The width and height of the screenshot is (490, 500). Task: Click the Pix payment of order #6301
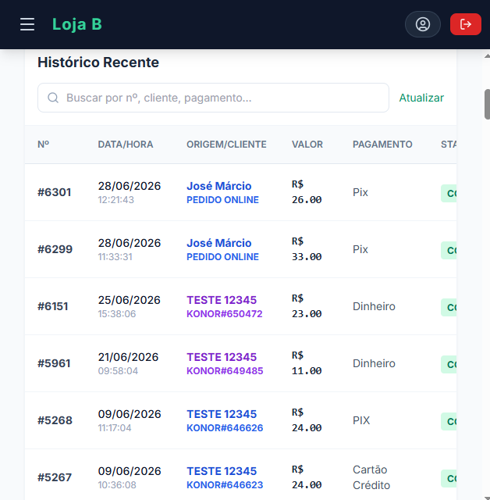(360, 192)
